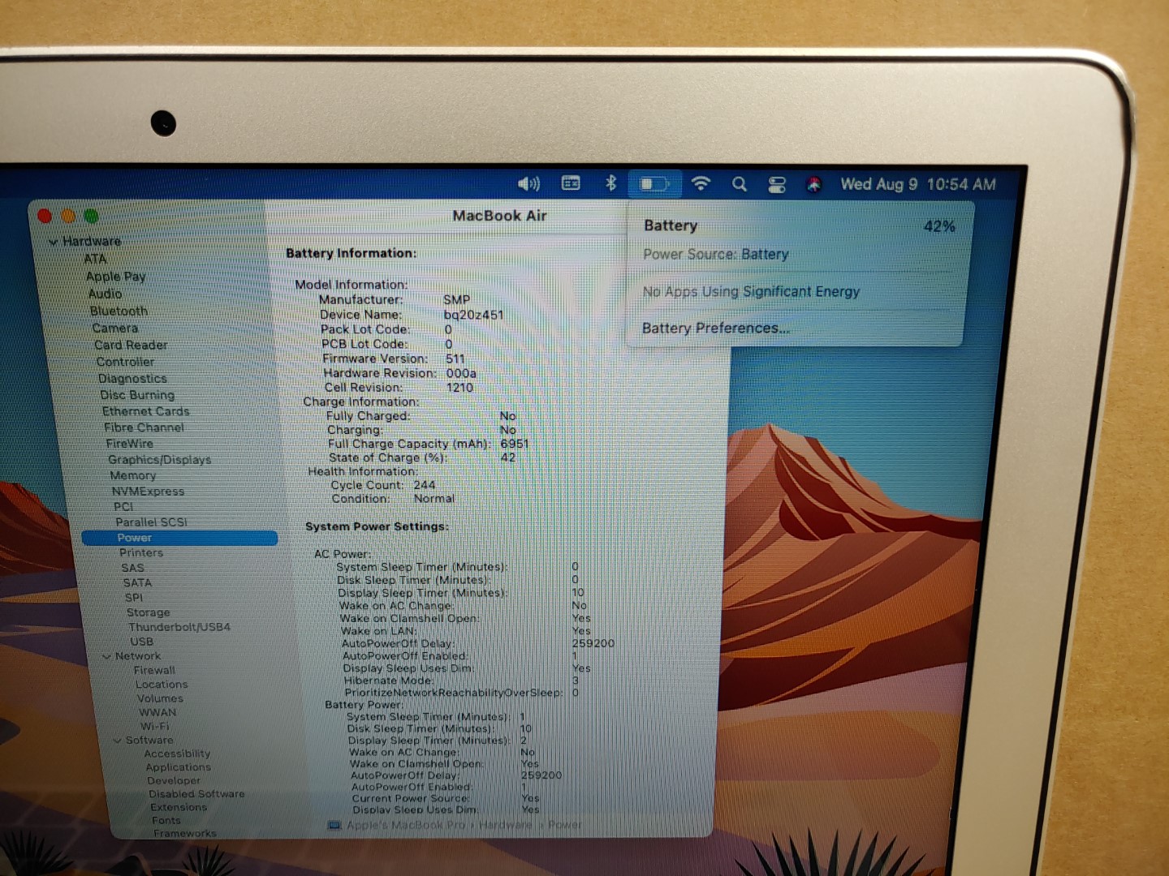The width and height of the screenshot is (1169, 876).
Task: Select Graphics/Displays in sidebar
Action: tap(159, 460)
